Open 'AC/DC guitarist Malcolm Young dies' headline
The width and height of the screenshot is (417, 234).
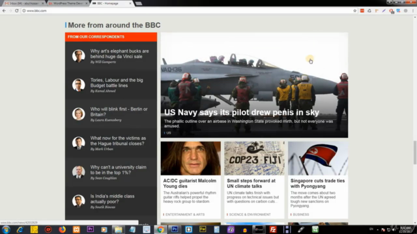coord(190,183)
